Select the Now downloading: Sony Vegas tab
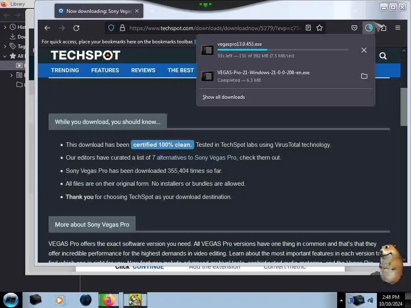Screen dimensions: 411x308 99,11
